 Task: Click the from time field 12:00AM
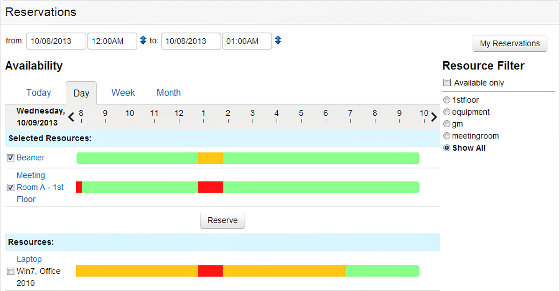point(112,41)
